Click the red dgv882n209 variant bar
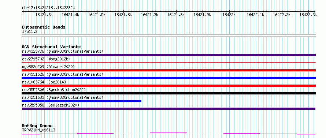326x138 pixels. click(168, 70)
